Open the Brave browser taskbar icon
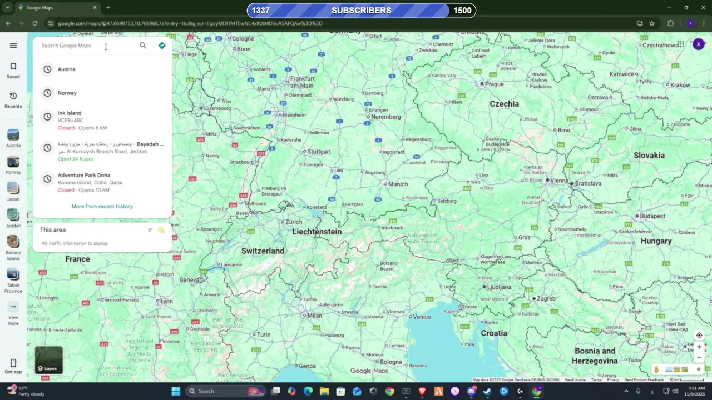The height and width of the screenshot is (400, 712). (422, 391)
